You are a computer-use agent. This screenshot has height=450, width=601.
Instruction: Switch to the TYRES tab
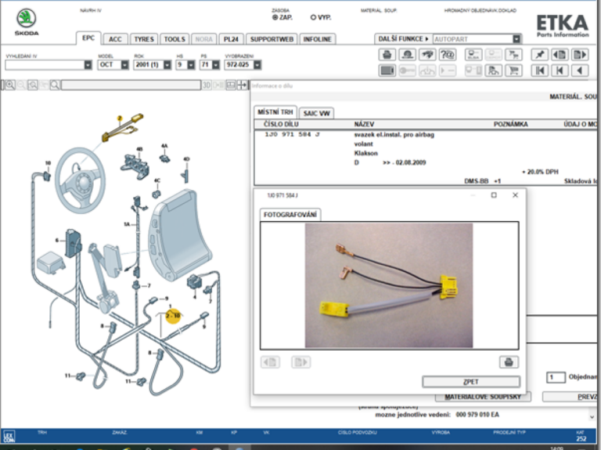click(x=143, y=38)
